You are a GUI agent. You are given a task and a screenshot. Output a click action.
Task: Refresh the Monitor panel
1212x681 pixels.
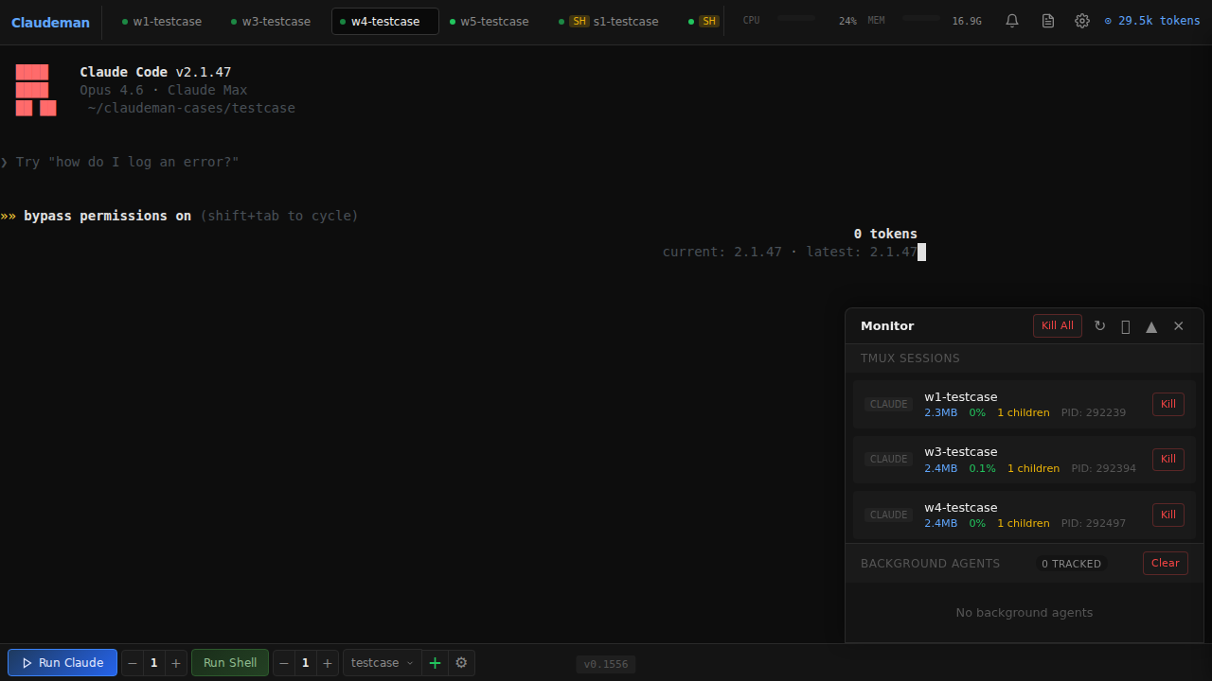pyautogui.click(x=1099, y=325)
